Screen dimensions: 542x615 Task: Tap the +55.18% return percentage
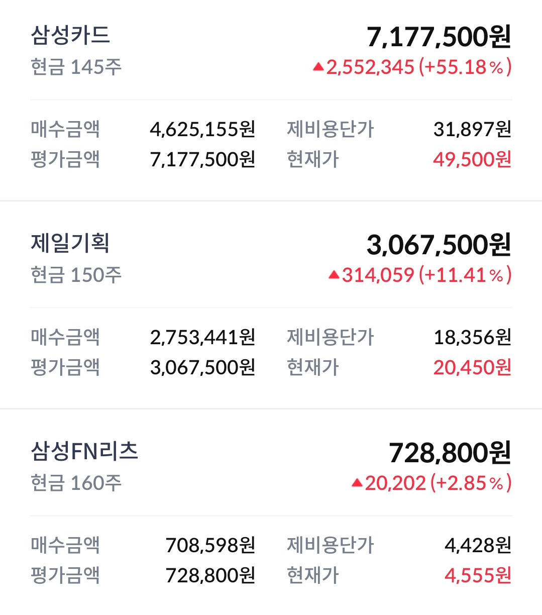(465, 67)
